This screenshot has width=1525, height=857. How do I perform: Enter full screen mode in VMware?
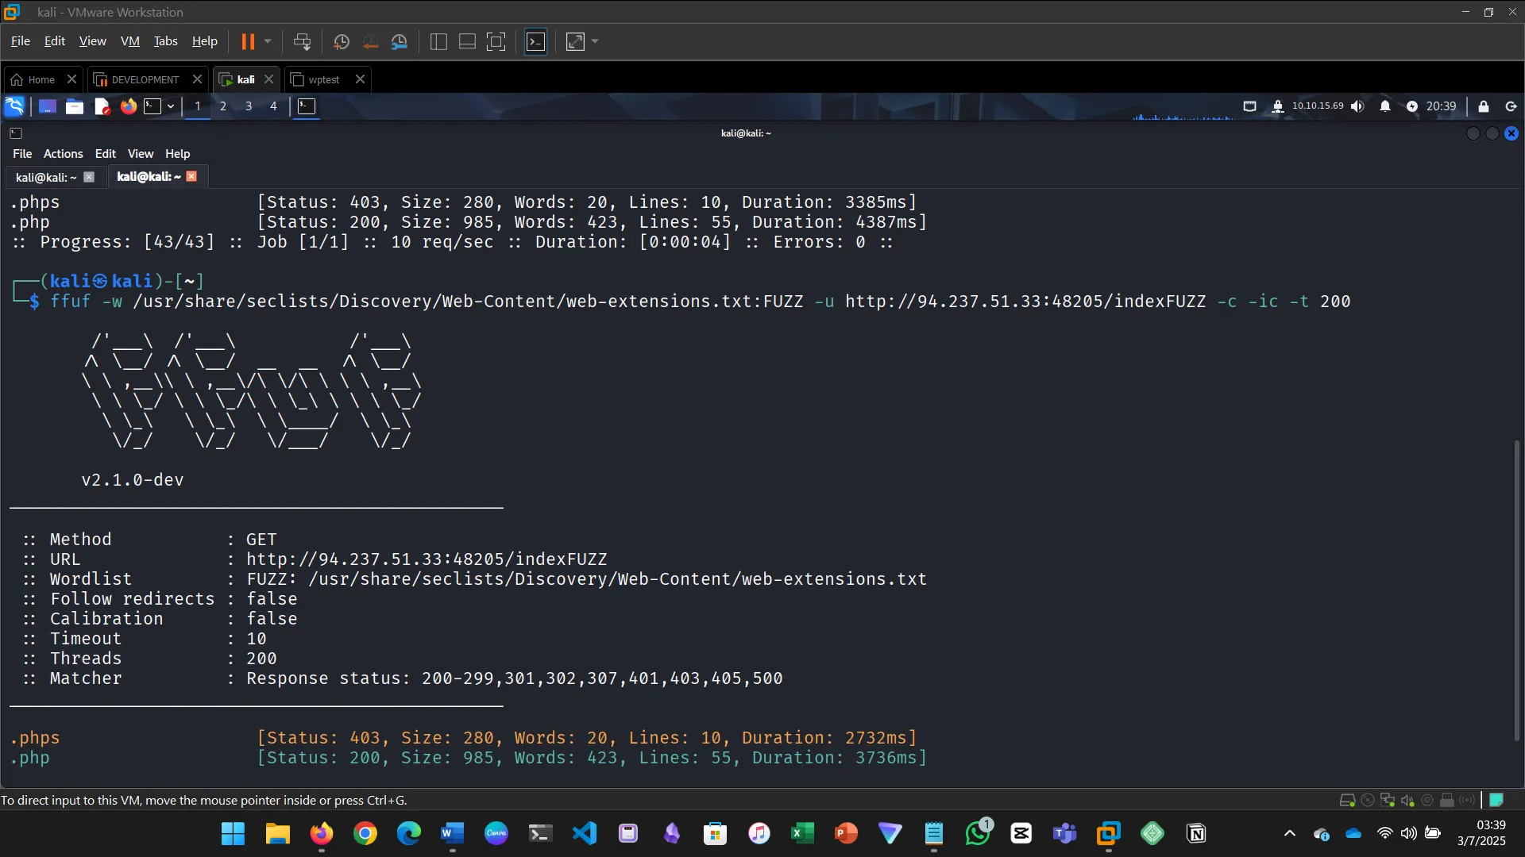[496, 41]
